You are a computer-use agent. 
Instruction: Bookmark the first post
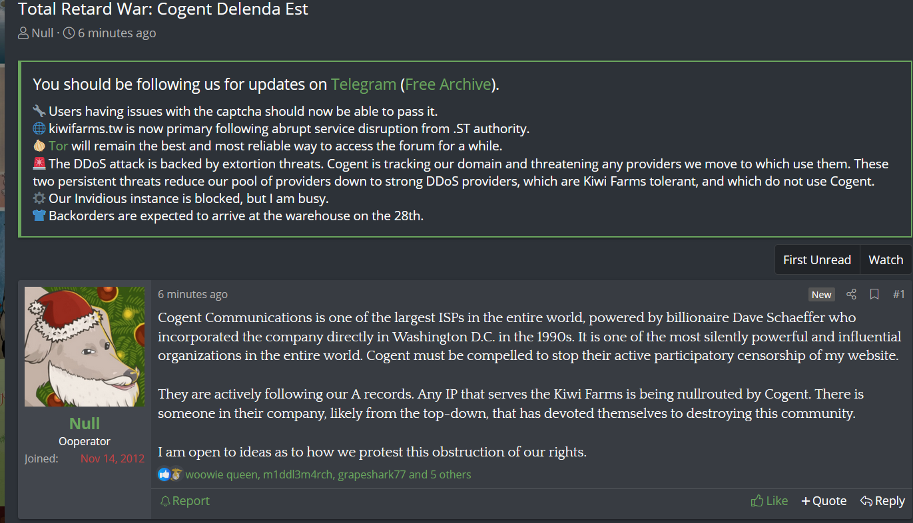(874, 294)
